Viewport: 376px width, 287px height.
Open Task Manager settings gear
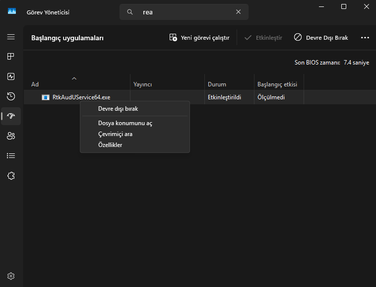11,276
